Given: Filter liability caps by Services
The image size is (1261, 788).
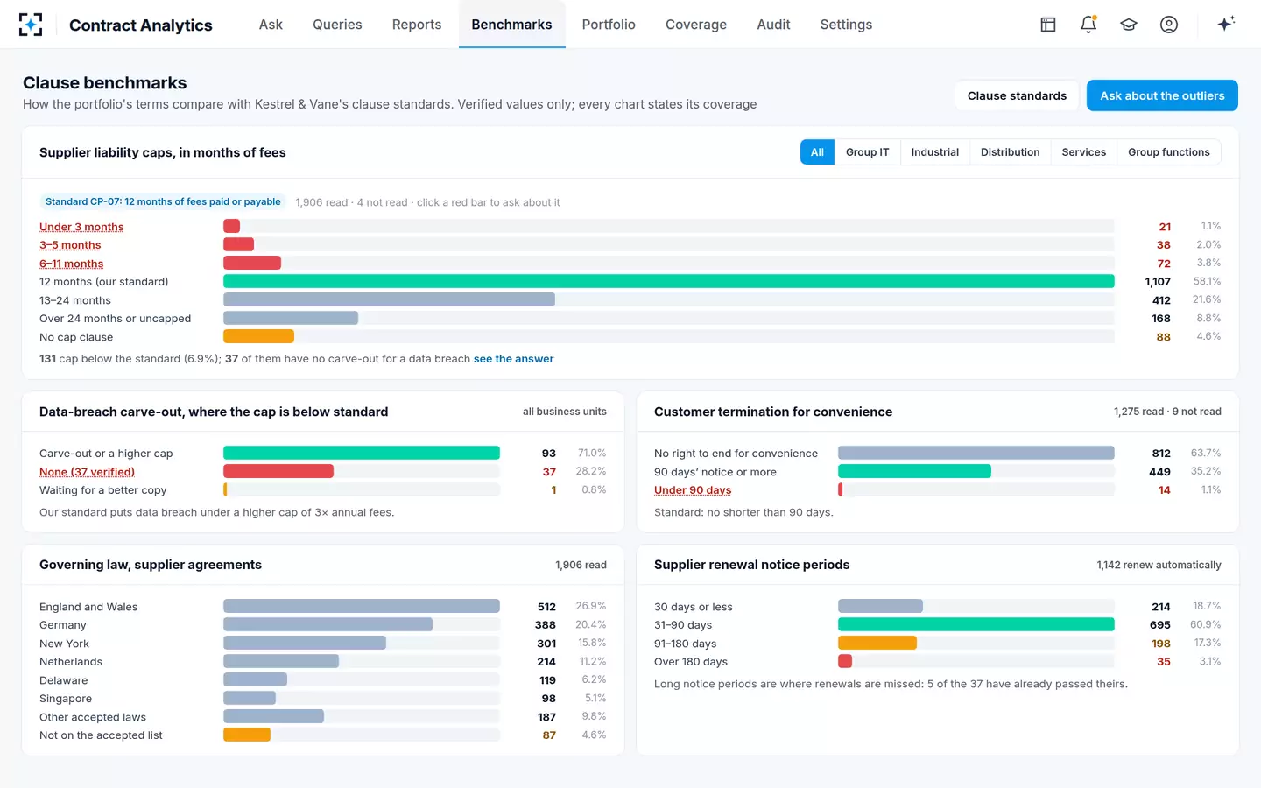Looking at the screenshot, I should [x=1083, y=152].
